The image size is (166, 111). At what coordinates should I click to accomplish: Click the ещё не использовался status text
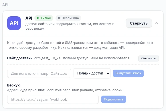[110, 58]
